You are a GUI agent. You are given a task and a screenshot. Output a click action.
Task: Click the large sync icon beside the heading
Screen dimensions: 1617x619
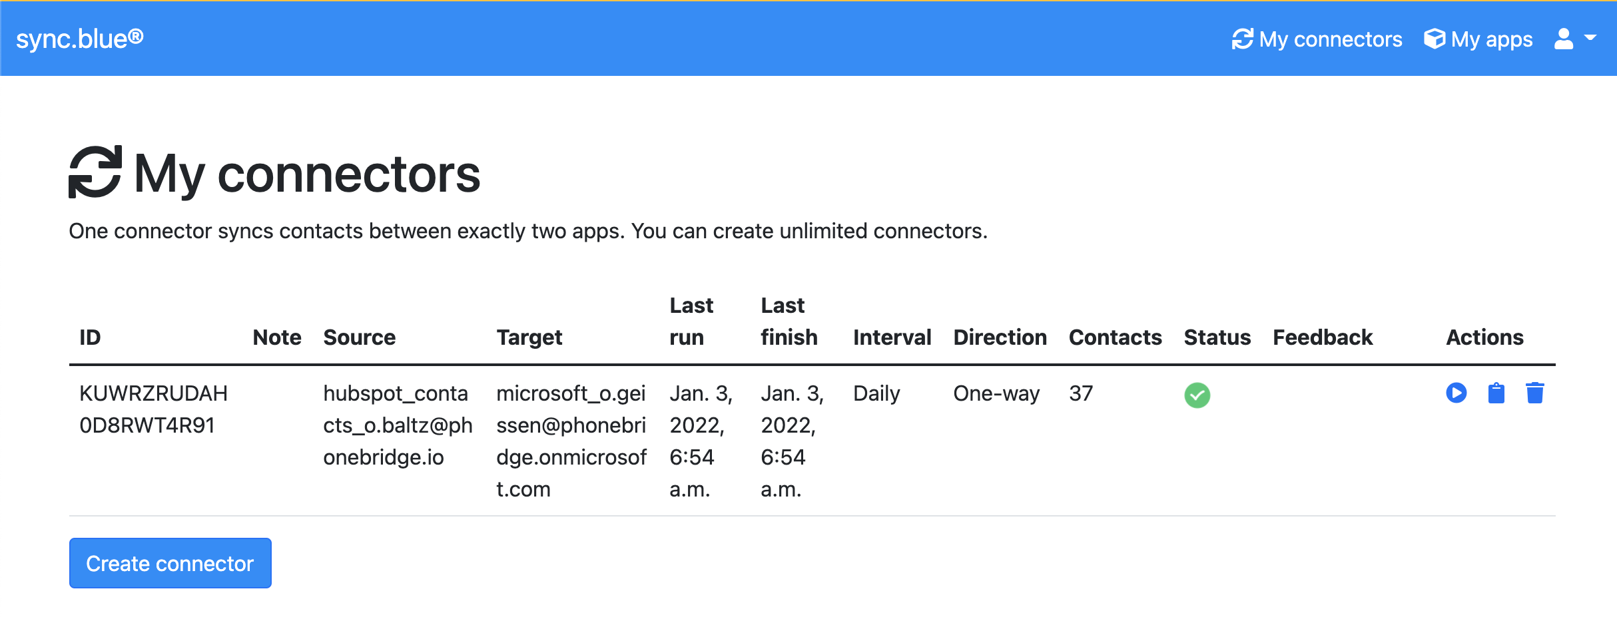tap(95, 172)
